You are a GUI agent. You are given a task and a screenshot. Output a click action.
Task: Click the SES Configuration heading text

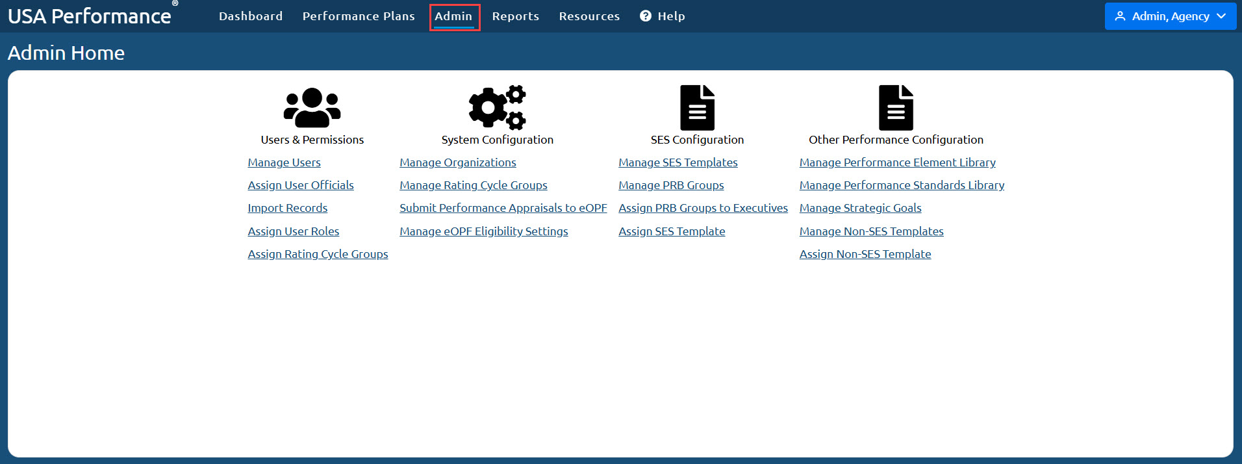pyautogui.click(x=697, y=140)
